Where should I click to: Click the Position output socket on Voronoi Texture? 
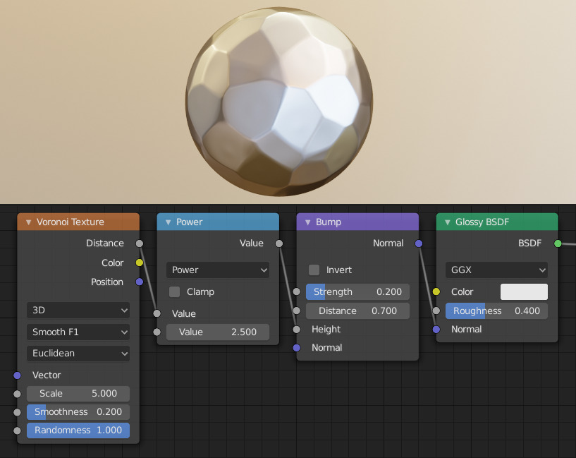click(x=139, y=282)
